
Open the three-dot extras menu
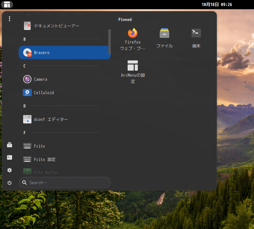click(10, 19)
